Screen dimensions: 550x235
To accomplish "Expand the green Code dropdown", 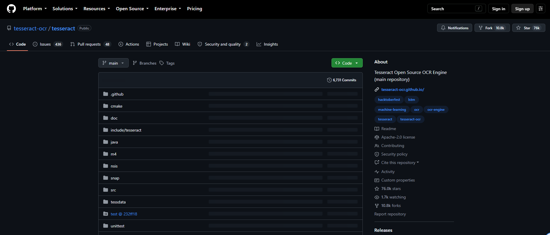I will tap(347, 63).
